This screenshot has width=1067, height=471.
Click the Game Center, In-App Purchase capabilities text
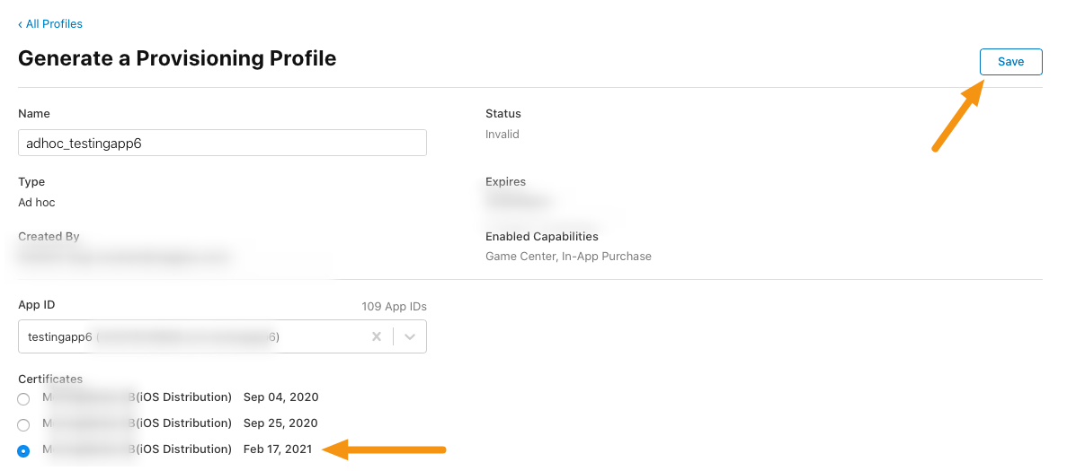[568, 257]
